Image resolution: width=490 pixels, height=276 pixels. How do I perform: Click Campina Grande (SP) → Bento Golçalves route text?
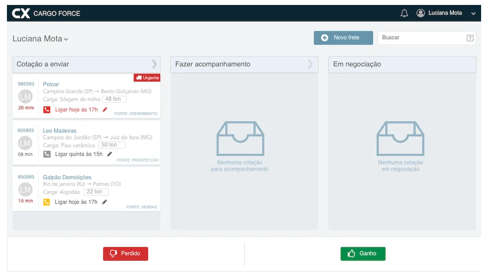97,92
